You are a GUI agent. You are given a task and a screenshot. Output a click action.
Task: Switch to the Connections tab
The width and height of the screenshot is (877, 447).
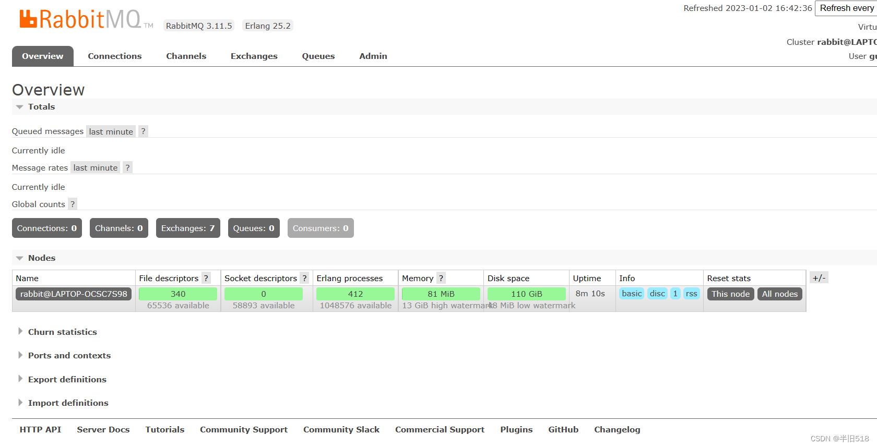tap(115, 56)
